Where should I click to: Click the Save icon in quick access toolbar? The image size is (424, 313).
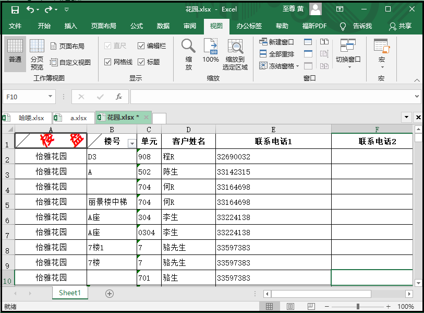tap(15, 9)
